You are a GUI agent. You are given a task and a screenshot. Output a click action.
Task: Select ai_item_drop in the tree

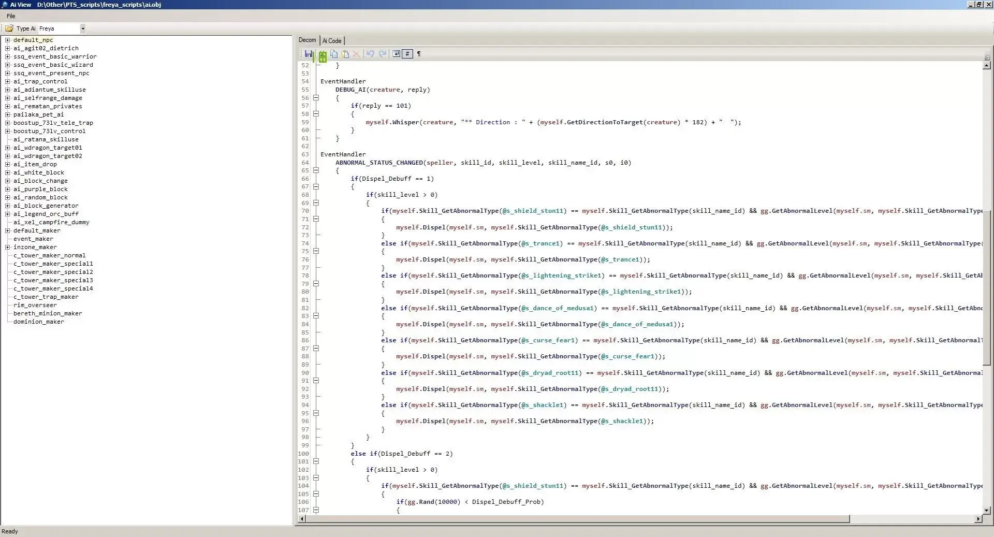tap(35, 164)
